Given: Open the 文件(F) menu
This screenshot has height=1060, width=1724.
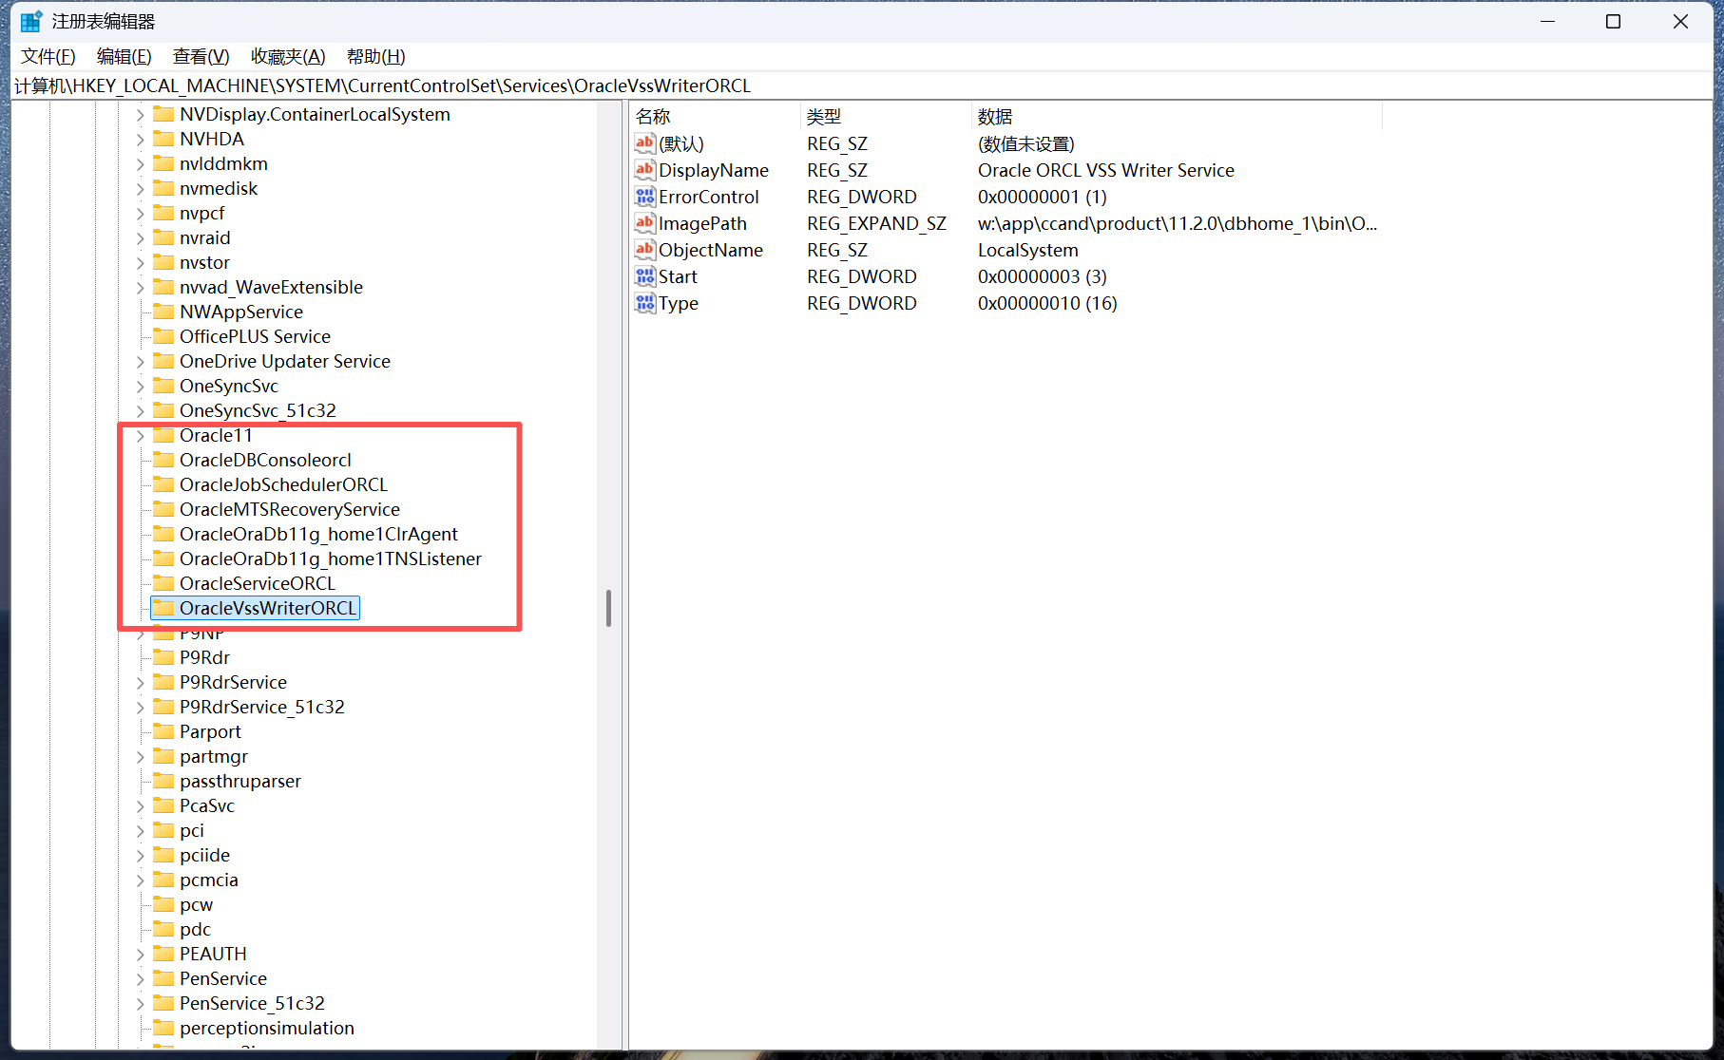Looking at the screenshot, I should 48,56.
